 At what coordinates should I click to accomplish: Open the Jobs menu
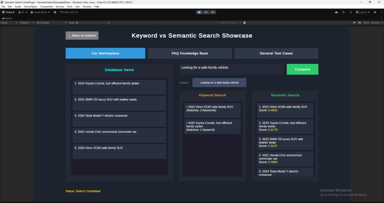pyautogui.click(x=77, y=6)
